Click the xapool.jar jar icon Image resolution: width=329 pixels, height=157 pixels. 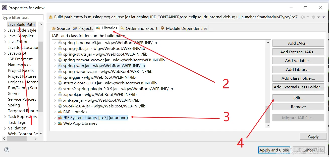coord(60,94)
